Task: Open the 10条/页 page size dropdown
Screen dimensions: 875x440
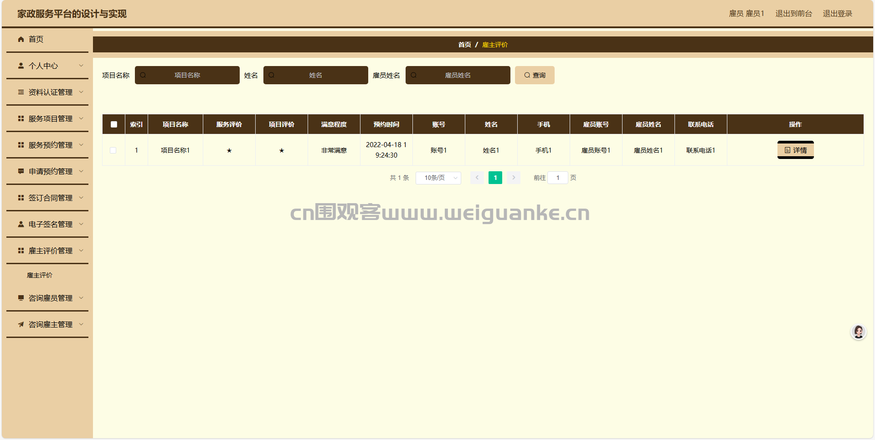Action: [438, 178]
